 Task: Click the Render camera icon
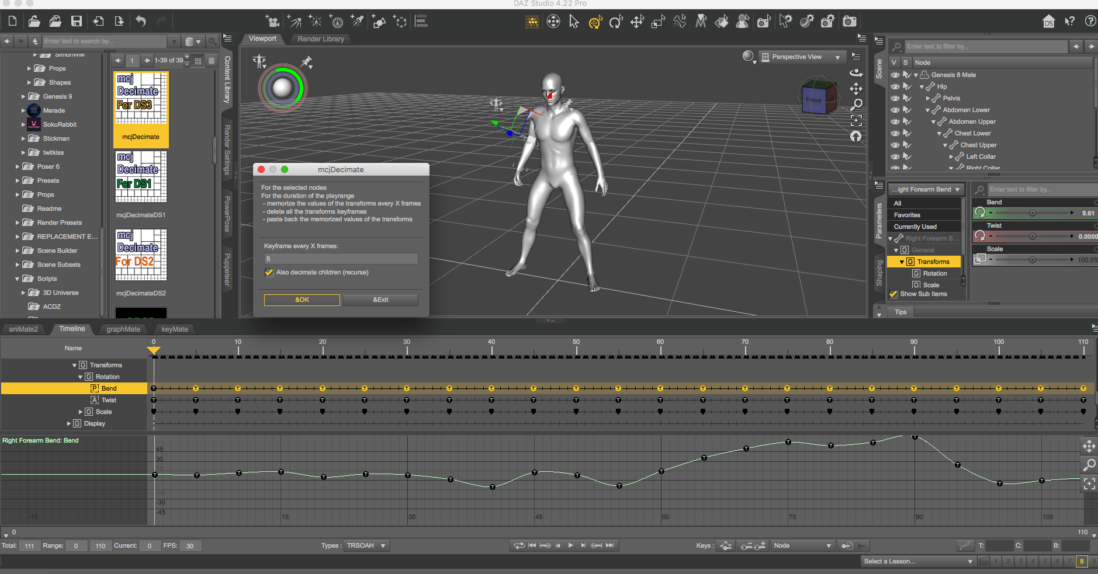(x=850, y=22)
